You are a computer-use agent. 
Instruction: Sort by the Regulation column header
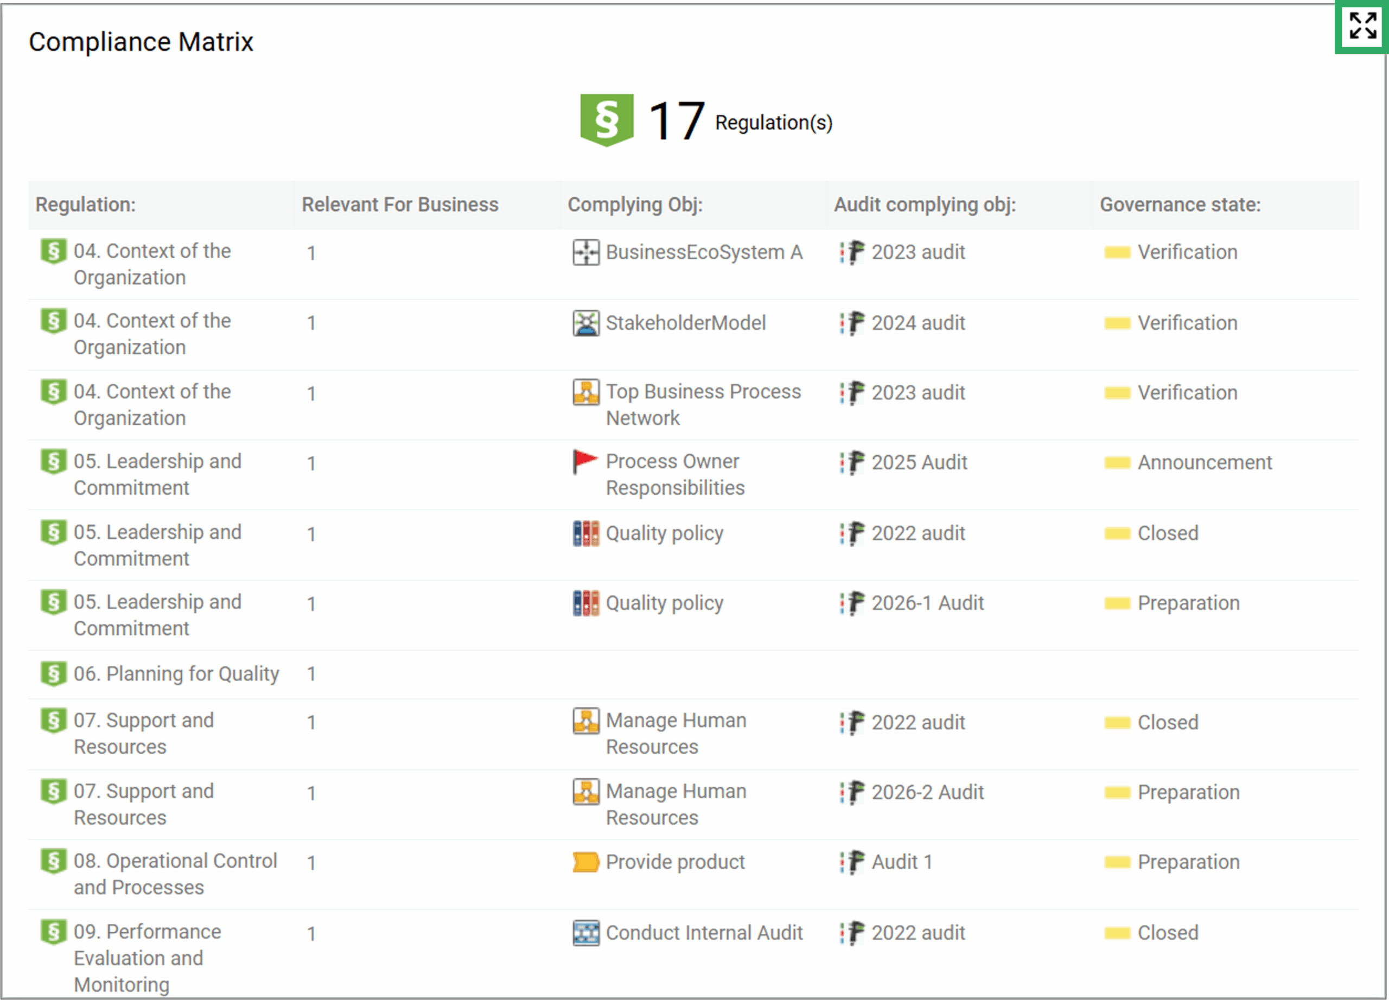[x=86, y=205]
